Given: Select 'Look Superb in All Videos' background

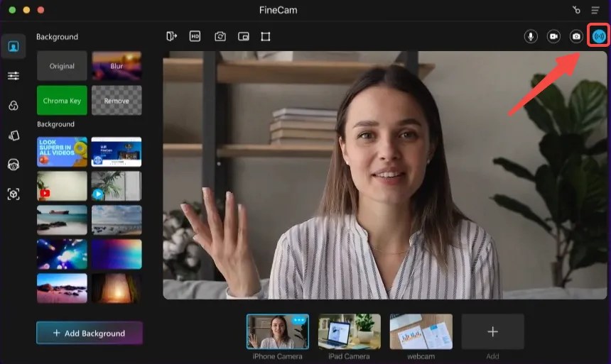Looking at the screenshot, I should (62, 152).
